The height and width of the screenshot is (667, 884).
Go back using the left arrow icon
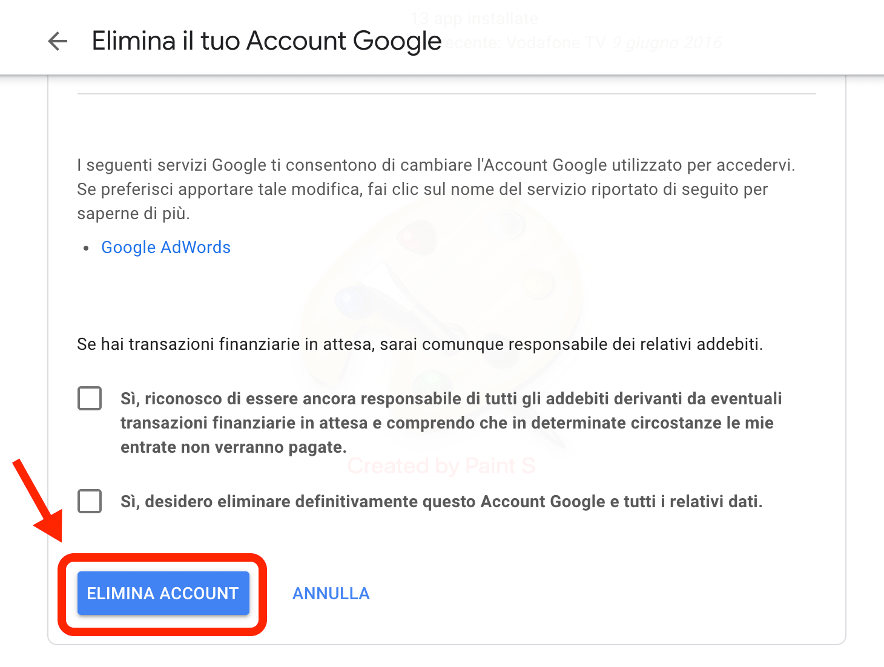(58, 41)
